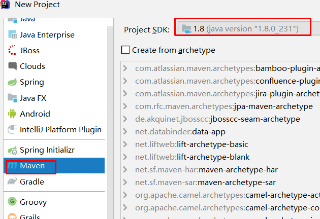Screen dimensions: 320x219
Task: Click the Gradle elephant icon
Action: (x=12, y=181)
